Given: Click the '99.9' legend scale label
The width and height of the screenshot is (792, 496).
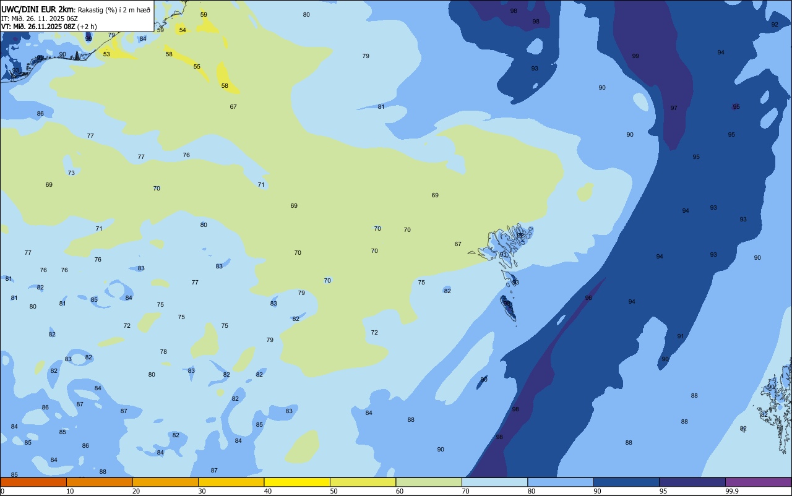Looking at the screenshot, I should pos(732,491).
